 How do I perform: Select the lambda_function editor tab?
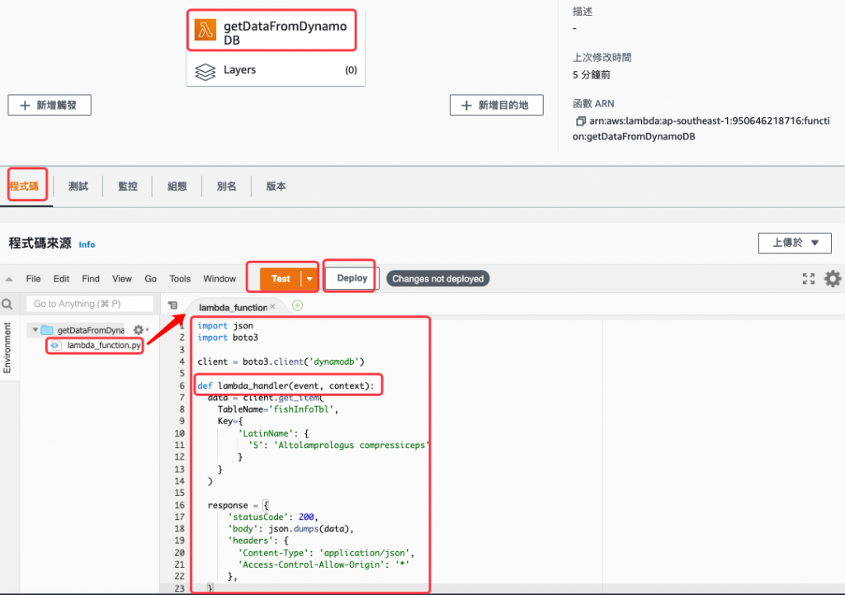tap(233, 307)
